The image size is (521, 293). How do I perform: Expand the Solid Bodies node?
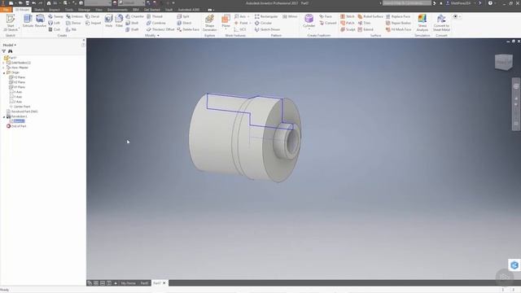[x=4, y=63]
